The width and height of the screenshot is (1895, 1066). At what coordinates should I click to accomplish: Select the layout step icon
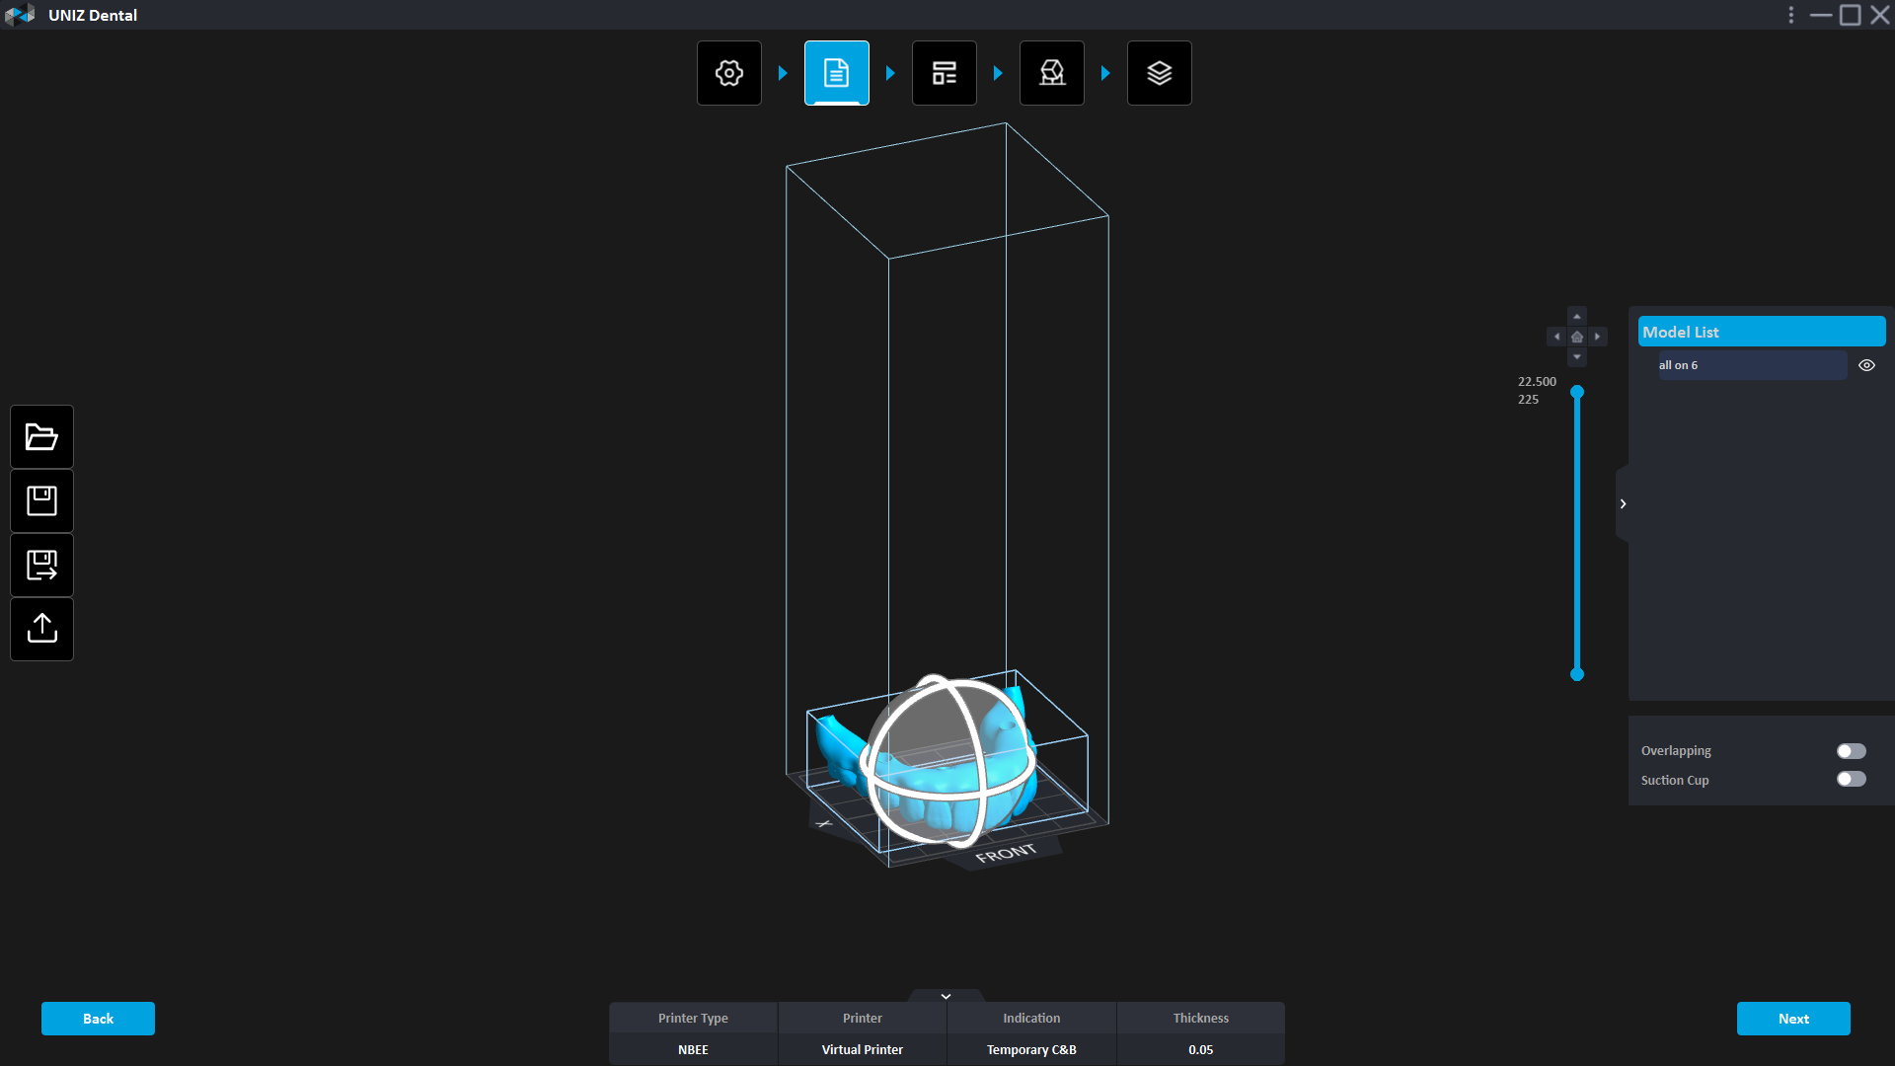[x=945, y=73]
